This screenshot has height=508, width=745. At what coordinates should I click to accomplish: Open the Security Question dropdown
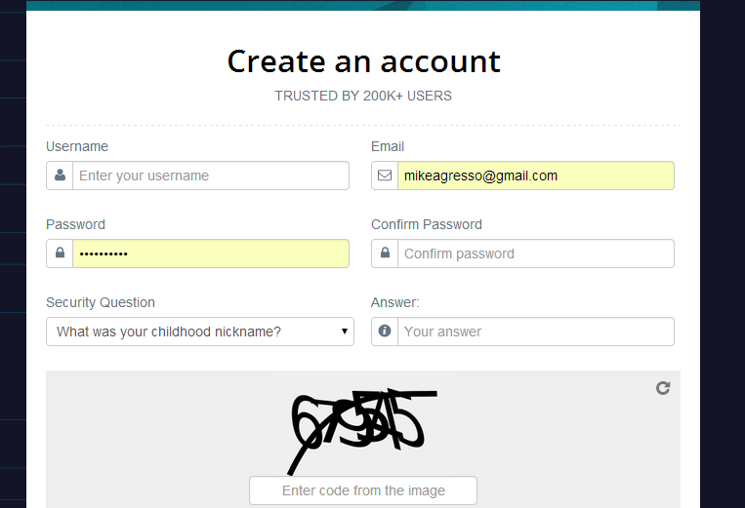coord(195,332)
